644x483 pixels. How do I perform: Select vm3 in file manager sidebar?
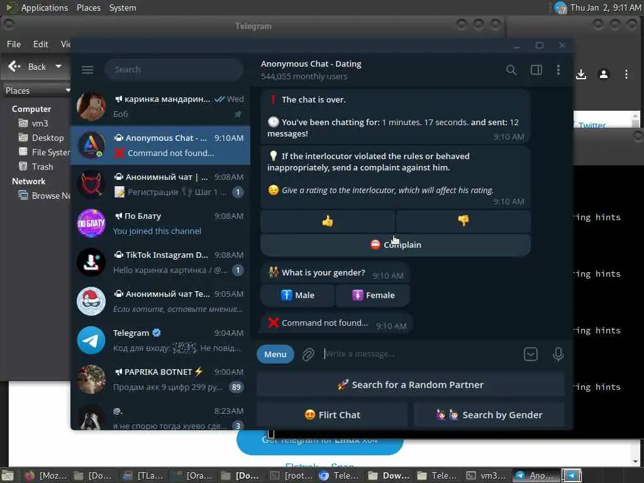pyautogui.click(x=33, y=123)
